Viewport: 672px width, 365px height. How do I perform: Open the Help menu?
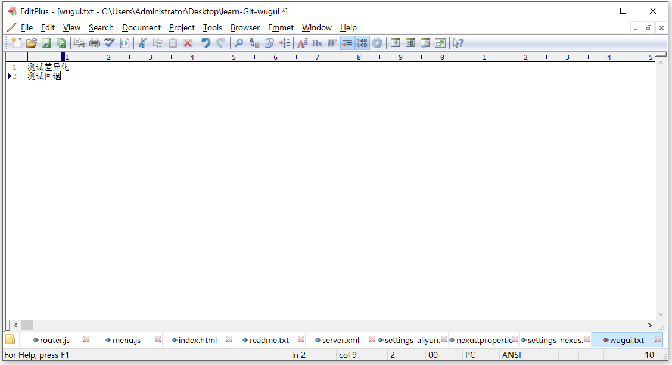point(349,27)
